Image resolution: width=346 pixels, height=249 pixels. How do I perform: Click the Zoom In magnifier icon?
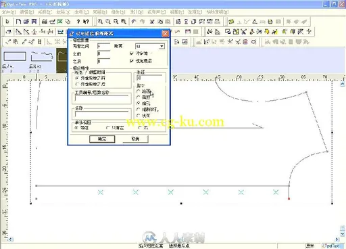[100, 22]
